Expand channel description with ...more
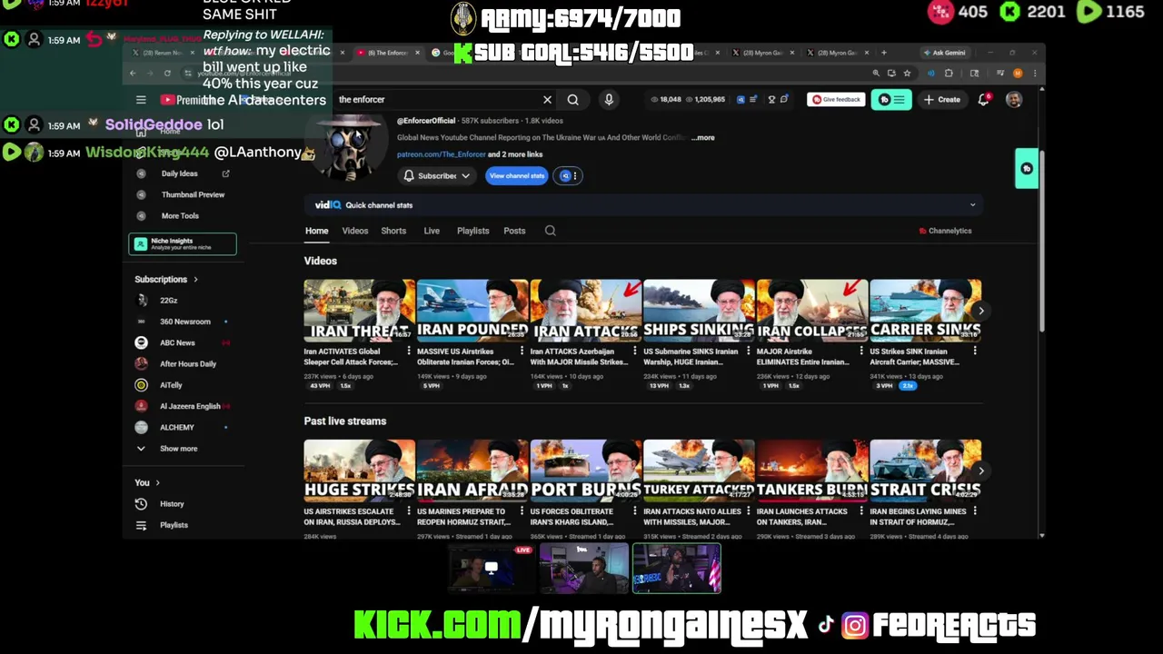Viewport: 1163px width, 654px height. pos(703,138)
